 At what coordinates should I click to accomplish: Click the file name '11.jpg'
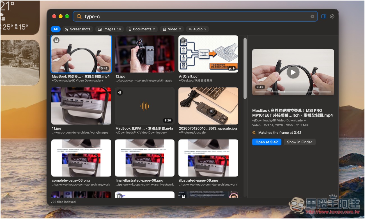56,128
